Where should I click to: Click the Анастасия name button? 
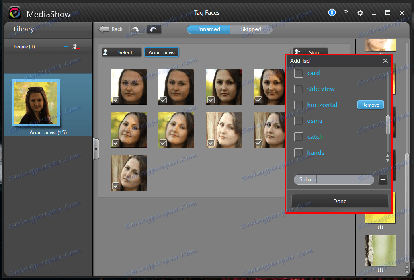click(x=161, y=52)
